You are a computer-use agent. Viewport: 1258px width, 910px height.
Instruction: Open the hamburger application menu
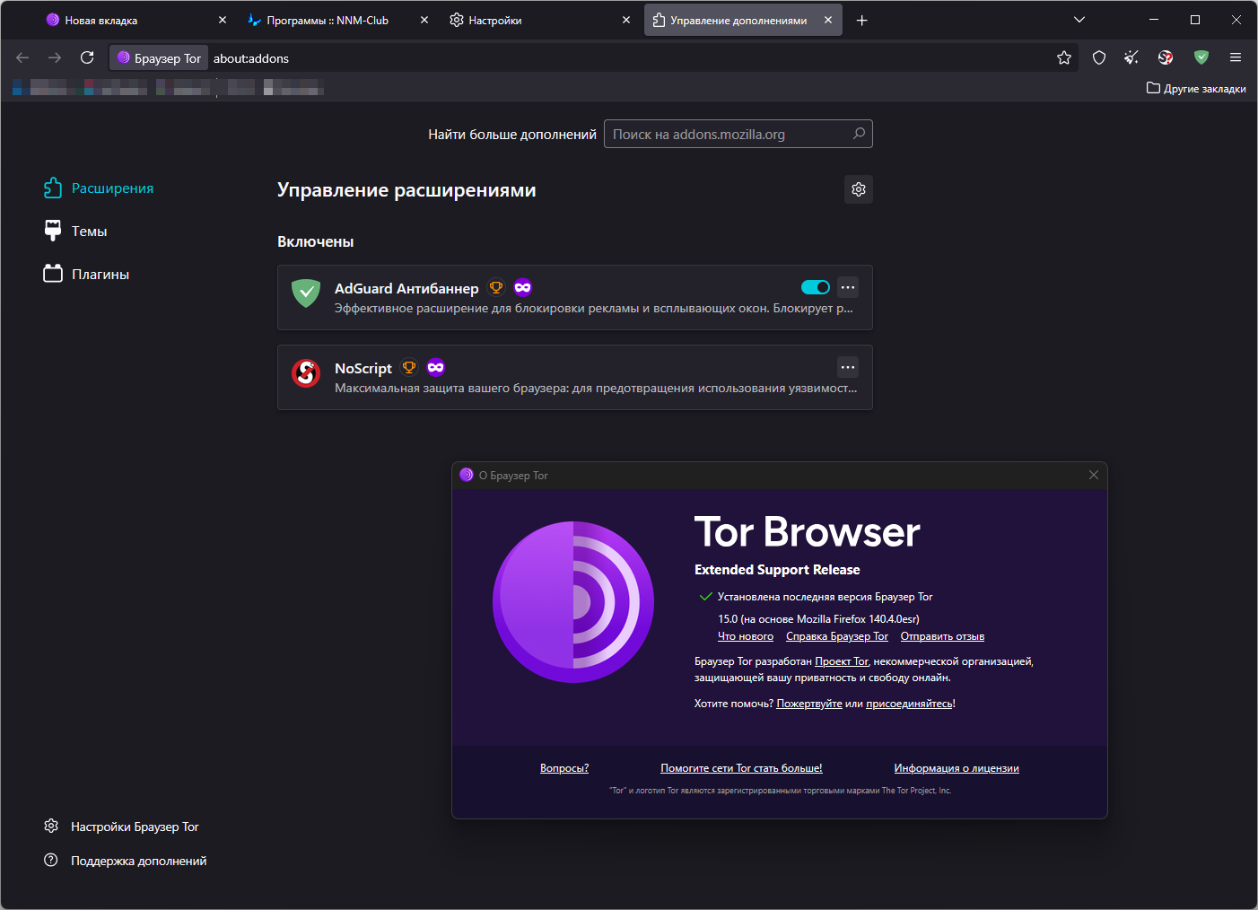(x=1236, y=57)
